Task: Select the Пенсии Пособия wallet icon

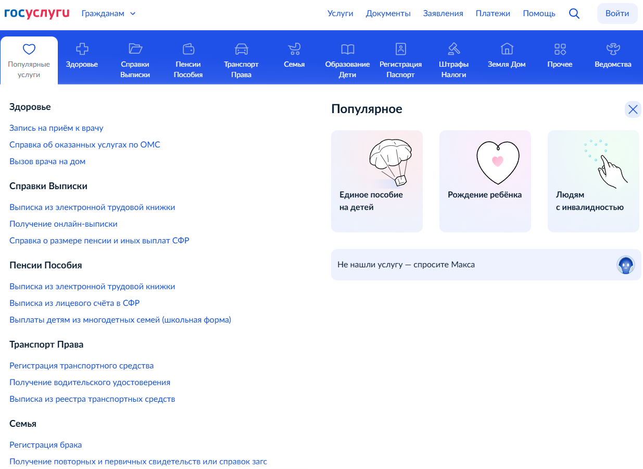Action: click(x=188, y=49)
